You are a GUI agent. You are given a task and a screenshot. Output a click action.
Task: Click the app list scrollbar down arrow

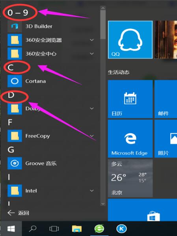pos(103,204)
